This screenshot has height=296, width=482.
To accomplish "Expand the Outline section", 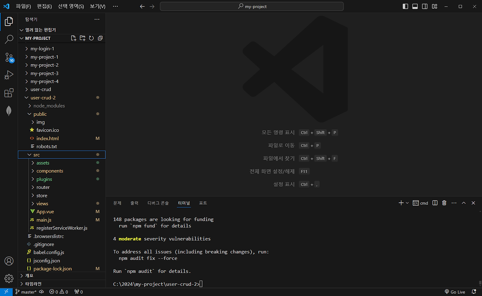I will (x=62, y=276).
